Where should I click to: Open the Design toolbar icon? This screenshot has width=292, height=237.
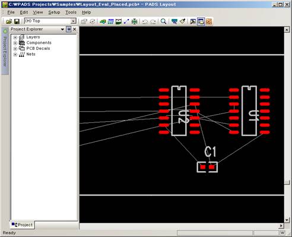pos(111,21)
